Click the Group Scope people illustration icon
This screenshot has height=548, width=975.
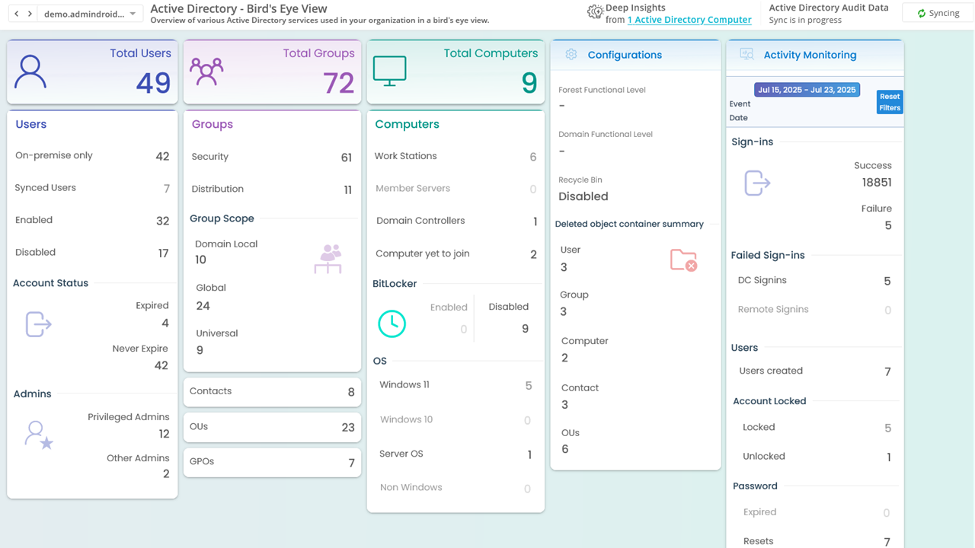[x=328, y=260]
